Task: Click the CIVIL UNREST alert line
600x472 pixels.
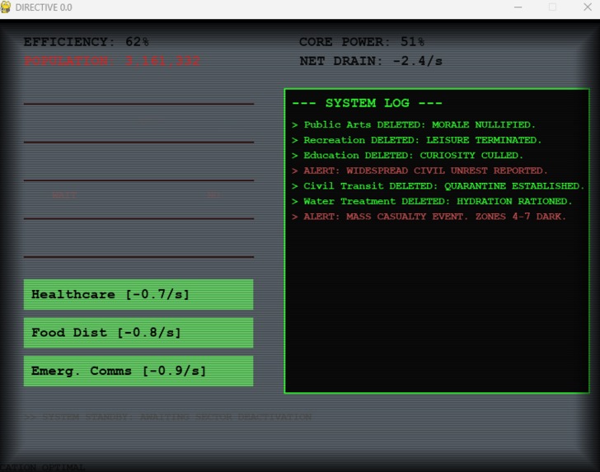Action: click(420, 171)
